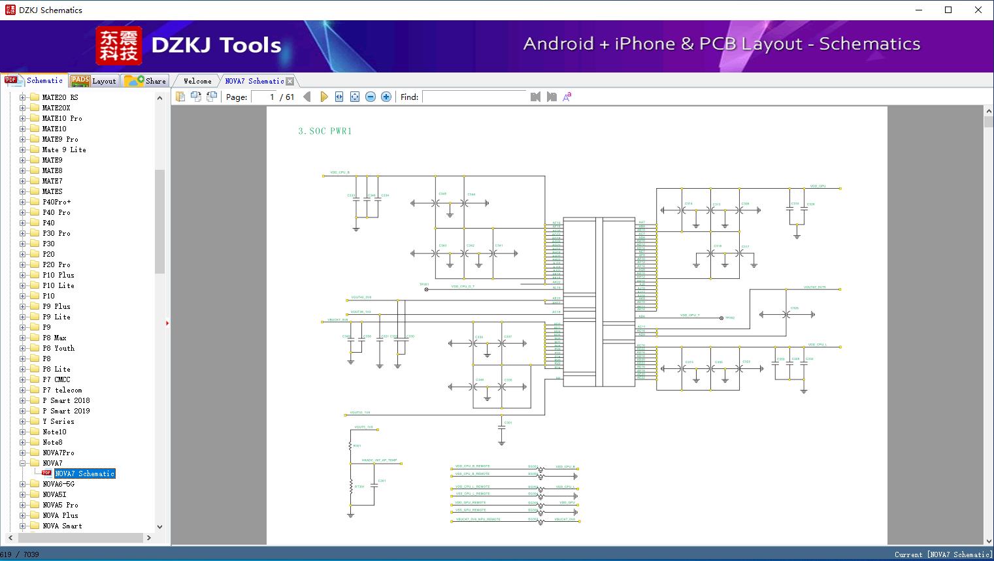Click the fit width icon
The image size is (994, 561).
click(339, 97)
